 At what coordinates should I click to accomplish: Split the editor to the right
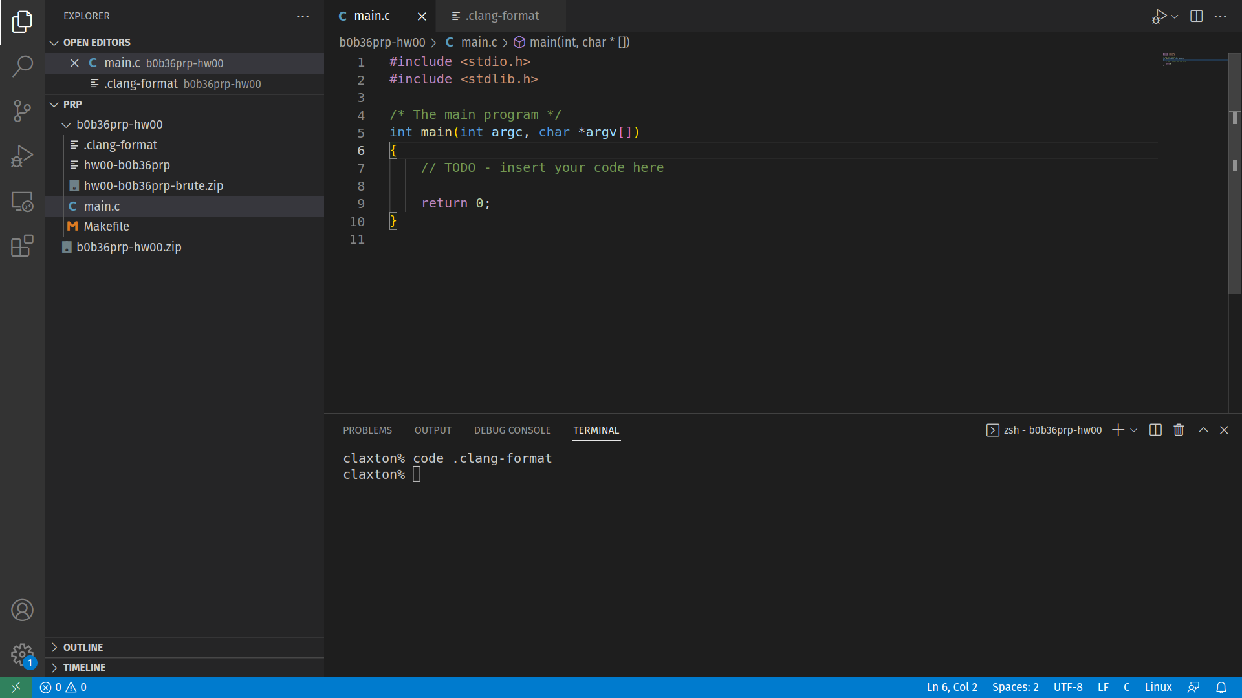[1196, 16]
